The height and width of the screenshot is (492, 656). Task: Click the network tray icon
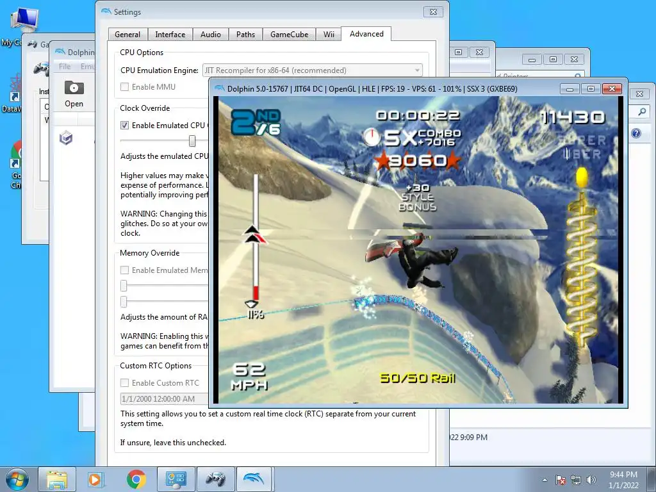point(576,480)
